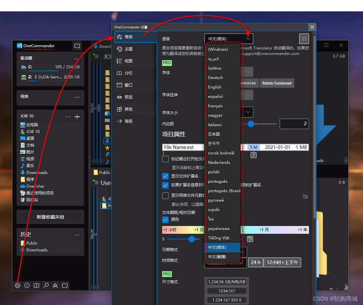Open search with magnifier icon
Screen dimensions: 363x305
(x=46, y=285)
